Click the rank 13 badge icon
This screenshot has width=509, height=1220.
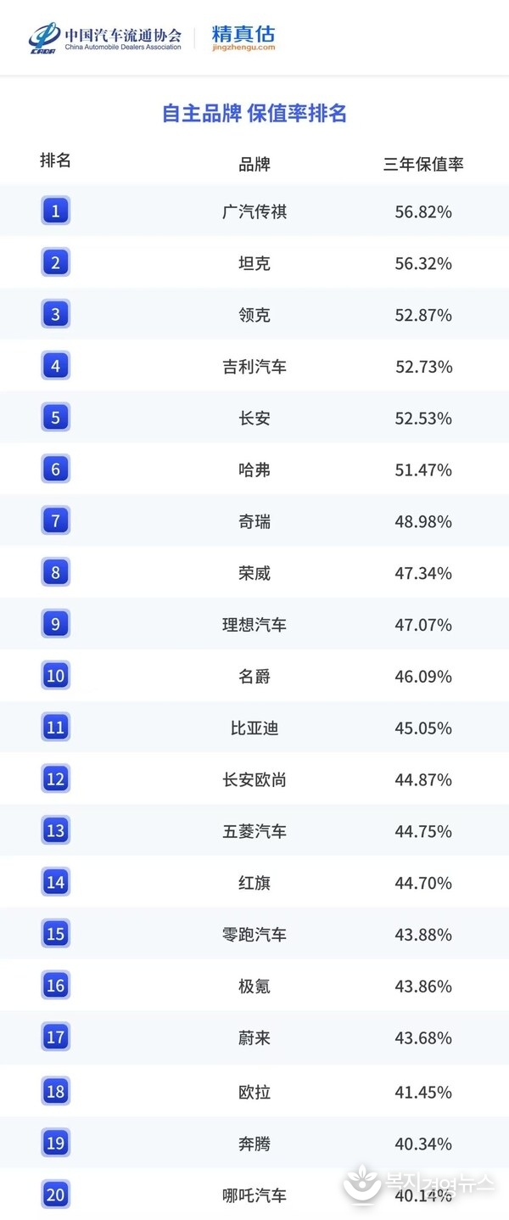55,830
